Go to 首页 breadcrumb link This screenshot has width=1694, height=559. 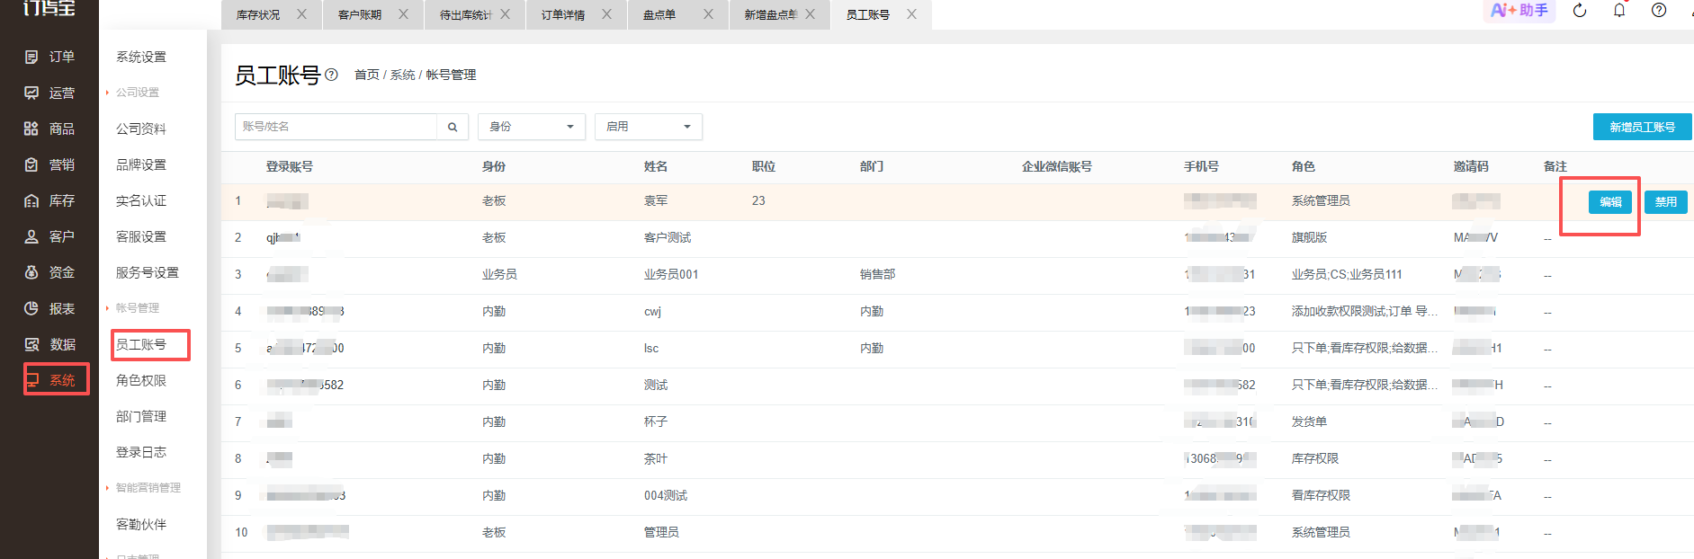tap(367, 75)
